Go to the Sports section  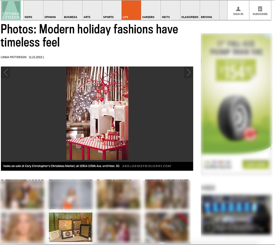tap(108, 17)
